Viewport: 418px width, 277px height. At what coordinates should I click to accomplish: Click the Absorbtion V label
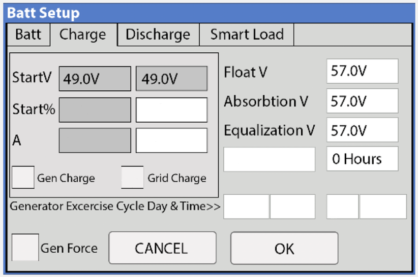click(266, 101)
